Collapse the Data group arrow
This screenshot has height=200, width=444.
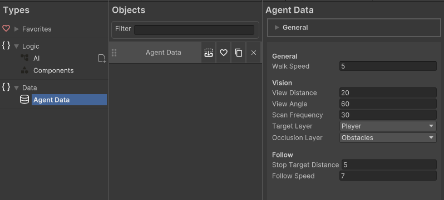[17, 88]
